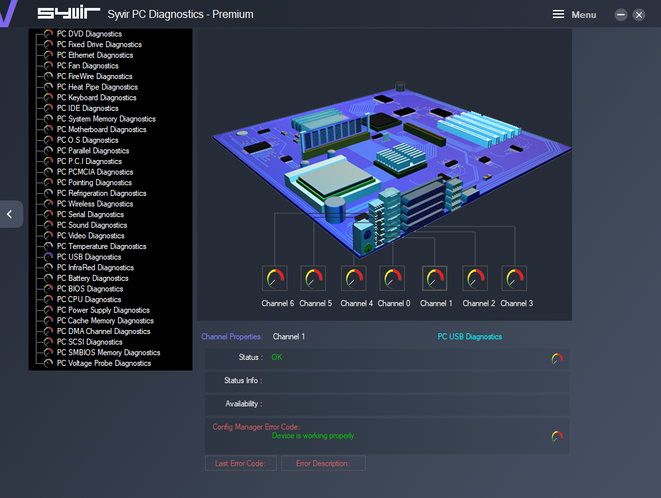Viewport: 661px width, 498px height.
Task: Select PC IDE Diagnostics in tree
Action: pos(88,108)
